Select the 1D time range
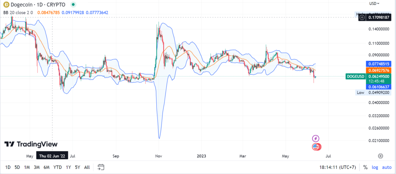This screenshot has width=396, height=174. click(8, 167)
